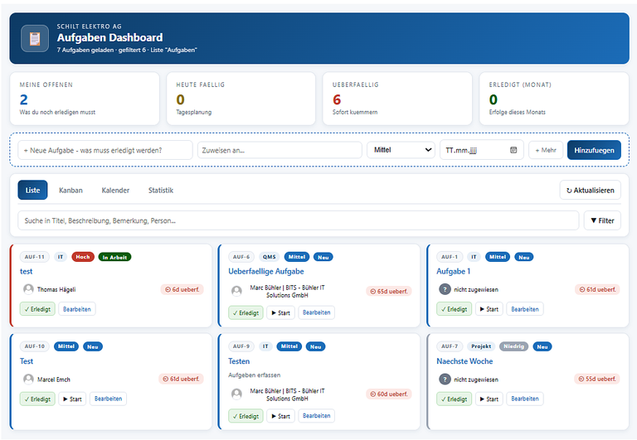Mark Ueberfaellige Aufgabe as Erledigt
637x440 pixels.
pyautogui.click(x=246, y=312)
